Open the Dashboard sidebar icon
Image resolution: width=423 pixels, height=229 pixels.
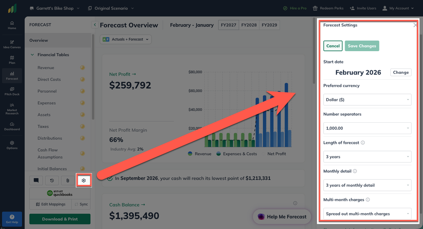click(x=12, y=126)
